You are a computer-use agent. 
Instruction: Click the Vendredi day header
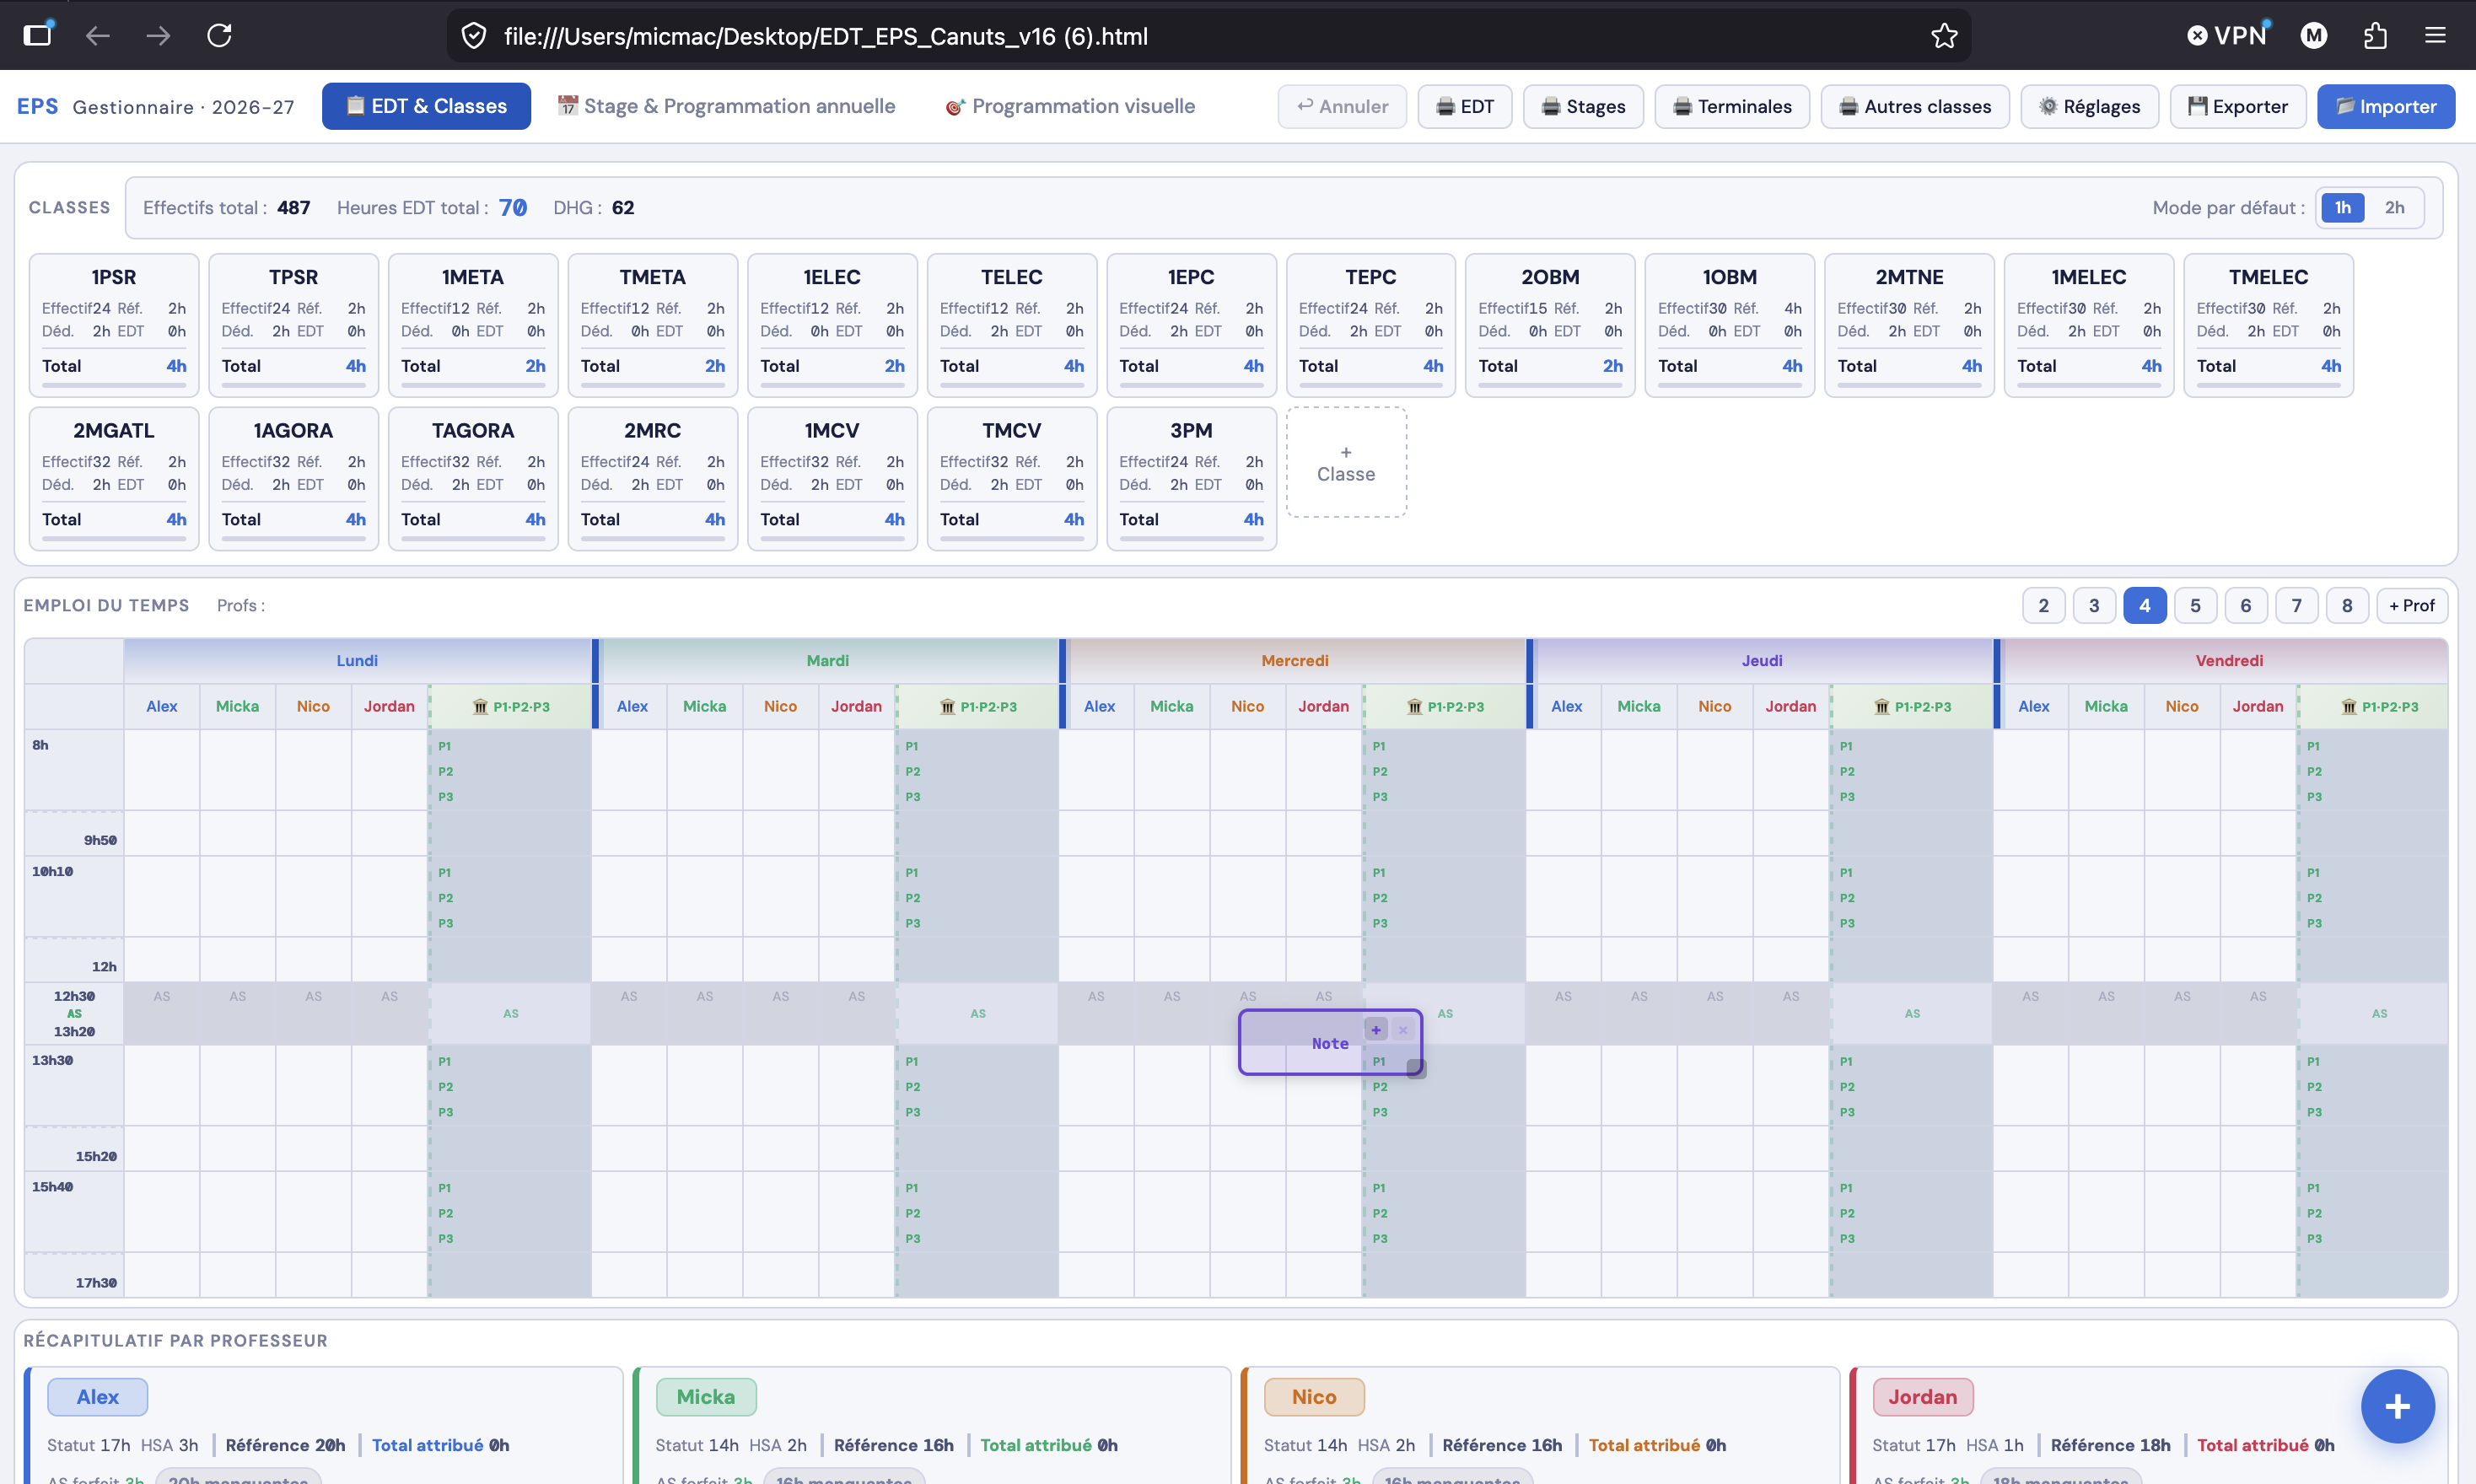[2229, 660]
